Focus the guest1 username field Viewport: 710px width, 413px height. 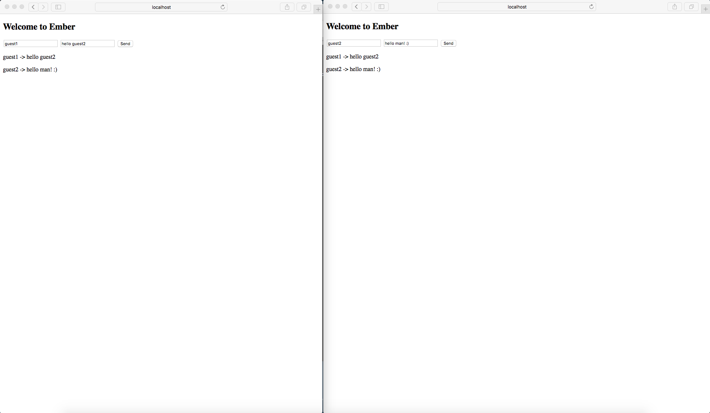(x=31, y=44)
